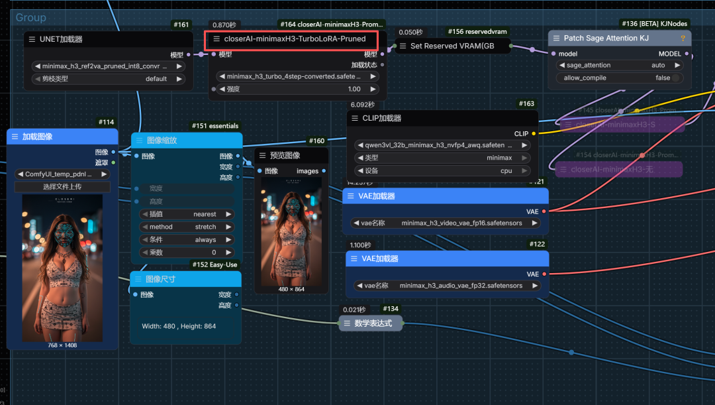This screenshot has height=405, width=715.
Task: Click the 选择文件上传 button
Action: tap(62, 187)
